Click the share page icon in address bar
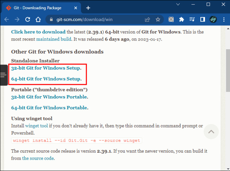230x171 pixels. tap(147, 19)
